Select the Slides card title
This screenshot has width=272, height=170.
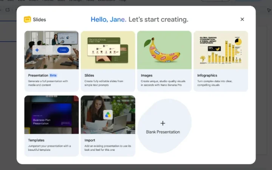click(x=89, y=76)
